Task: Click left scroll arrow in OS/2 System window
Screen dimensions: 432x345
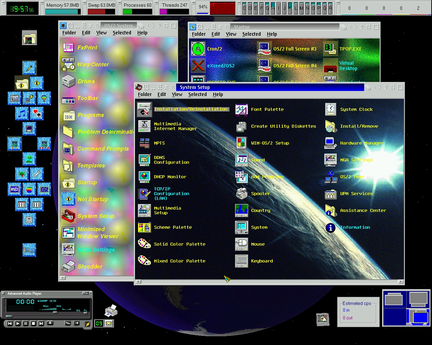Action: tap(63, 278)
